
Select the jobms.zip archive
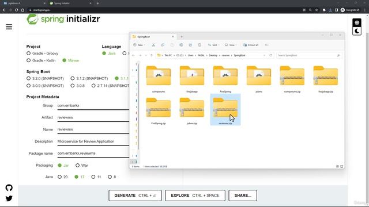point(192,111)
